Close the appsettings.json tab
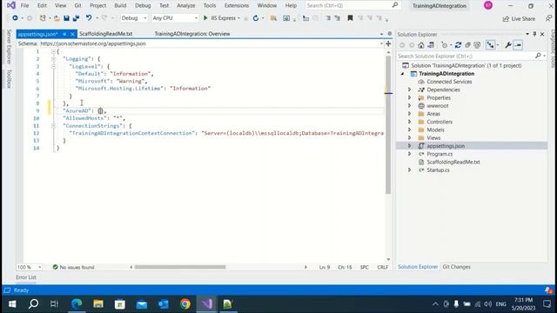The image size is (557, 313). (x=72, y=34)
